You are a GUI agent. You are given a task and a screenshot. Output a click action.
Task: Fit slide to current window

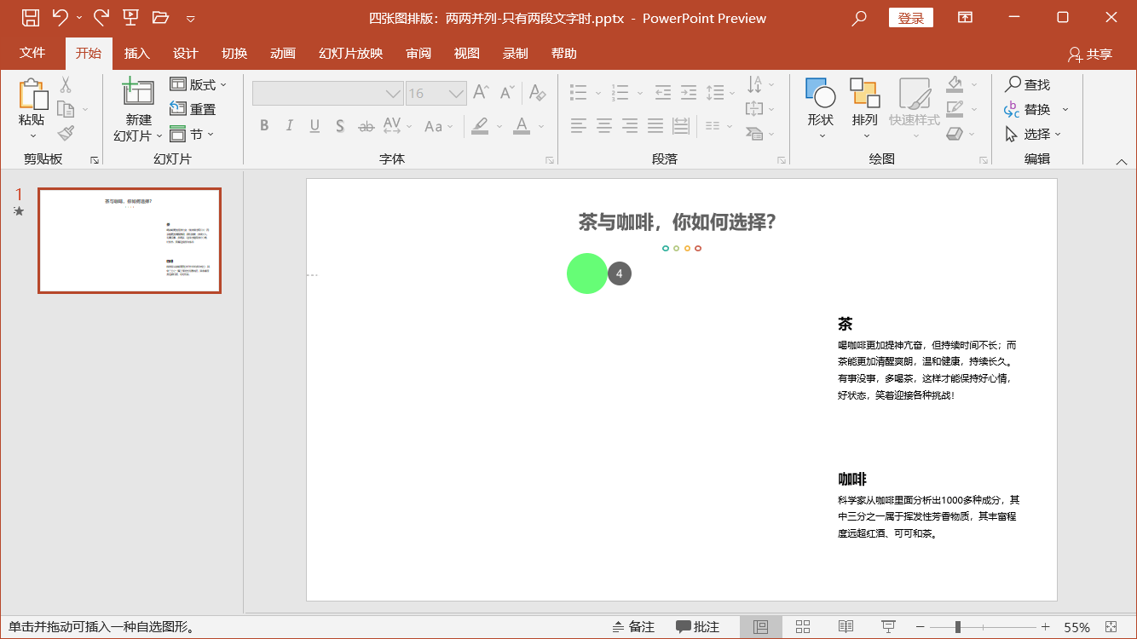1111,627
